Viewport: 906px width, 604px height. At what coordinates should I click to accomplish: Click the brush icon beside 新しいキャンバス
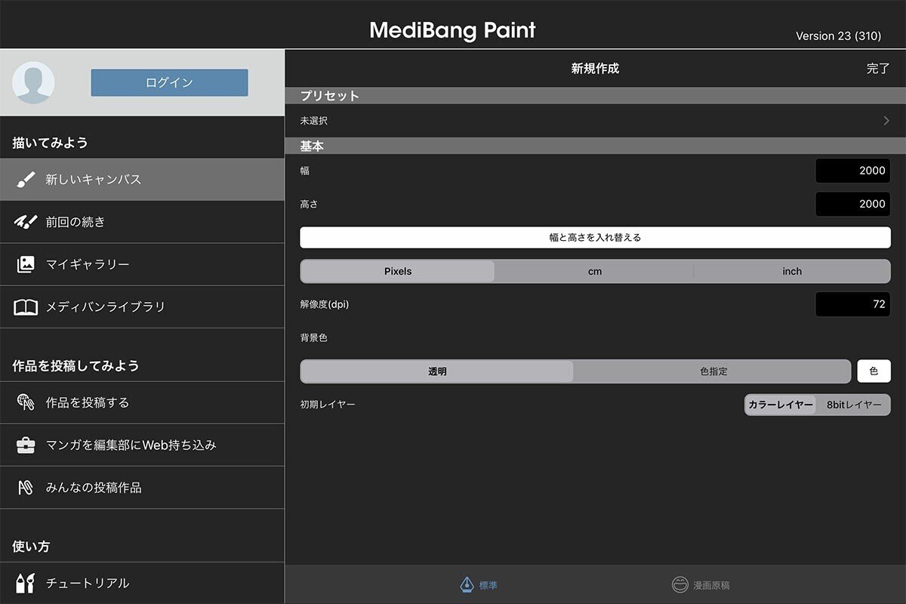[x=26, y=180]
